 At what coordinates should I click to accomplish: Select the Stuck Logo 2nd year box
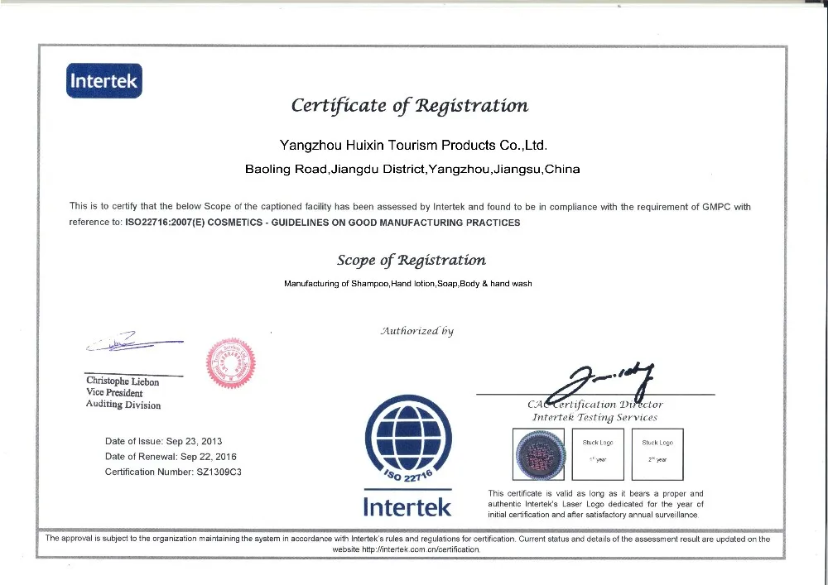point(657,455)
